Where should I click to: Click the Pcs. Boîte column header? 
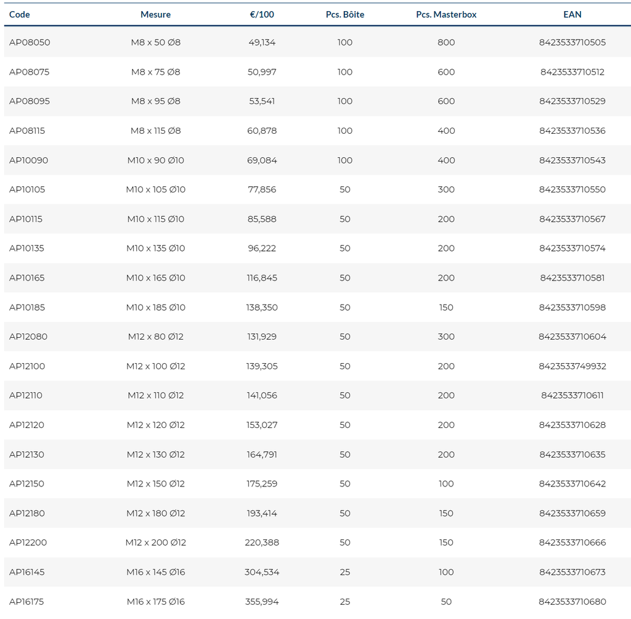coord(345,15)
